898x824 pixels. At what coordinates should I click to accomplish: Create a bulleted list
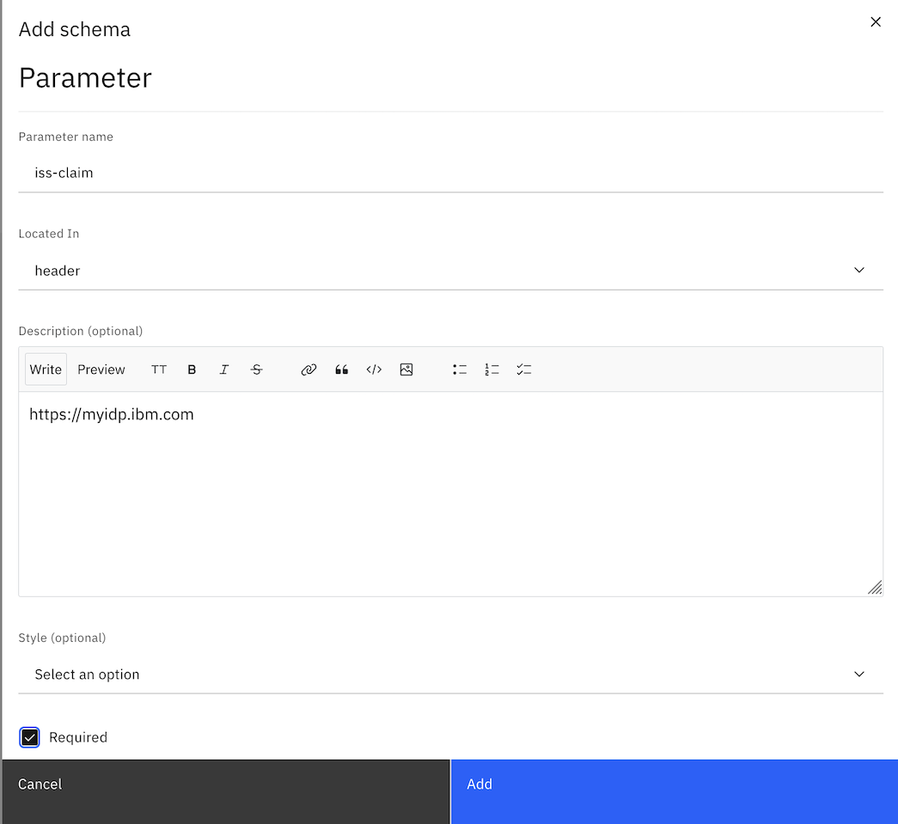point(460,369)
